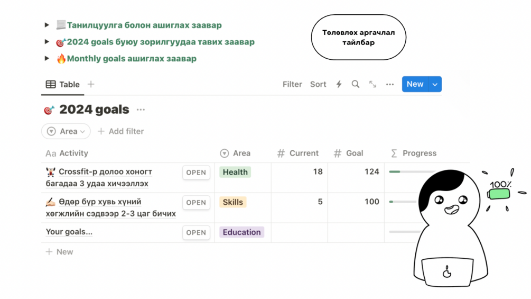Click the three dots beside the 2024 goals title
Image resolution: width=531 pixels, height=299 pixels.
pos(141,110)
